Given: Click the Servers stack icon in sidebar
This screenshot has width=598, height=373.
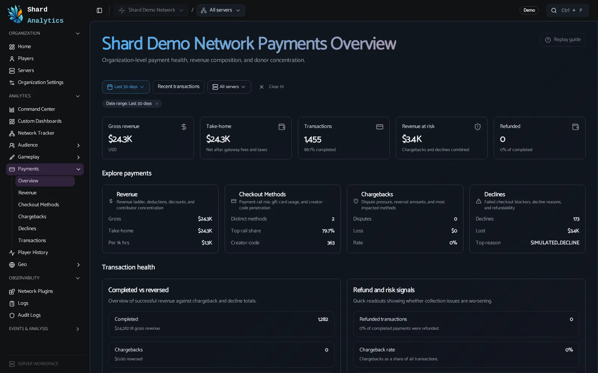Looking at the screenshot, I should click(12, 71).
